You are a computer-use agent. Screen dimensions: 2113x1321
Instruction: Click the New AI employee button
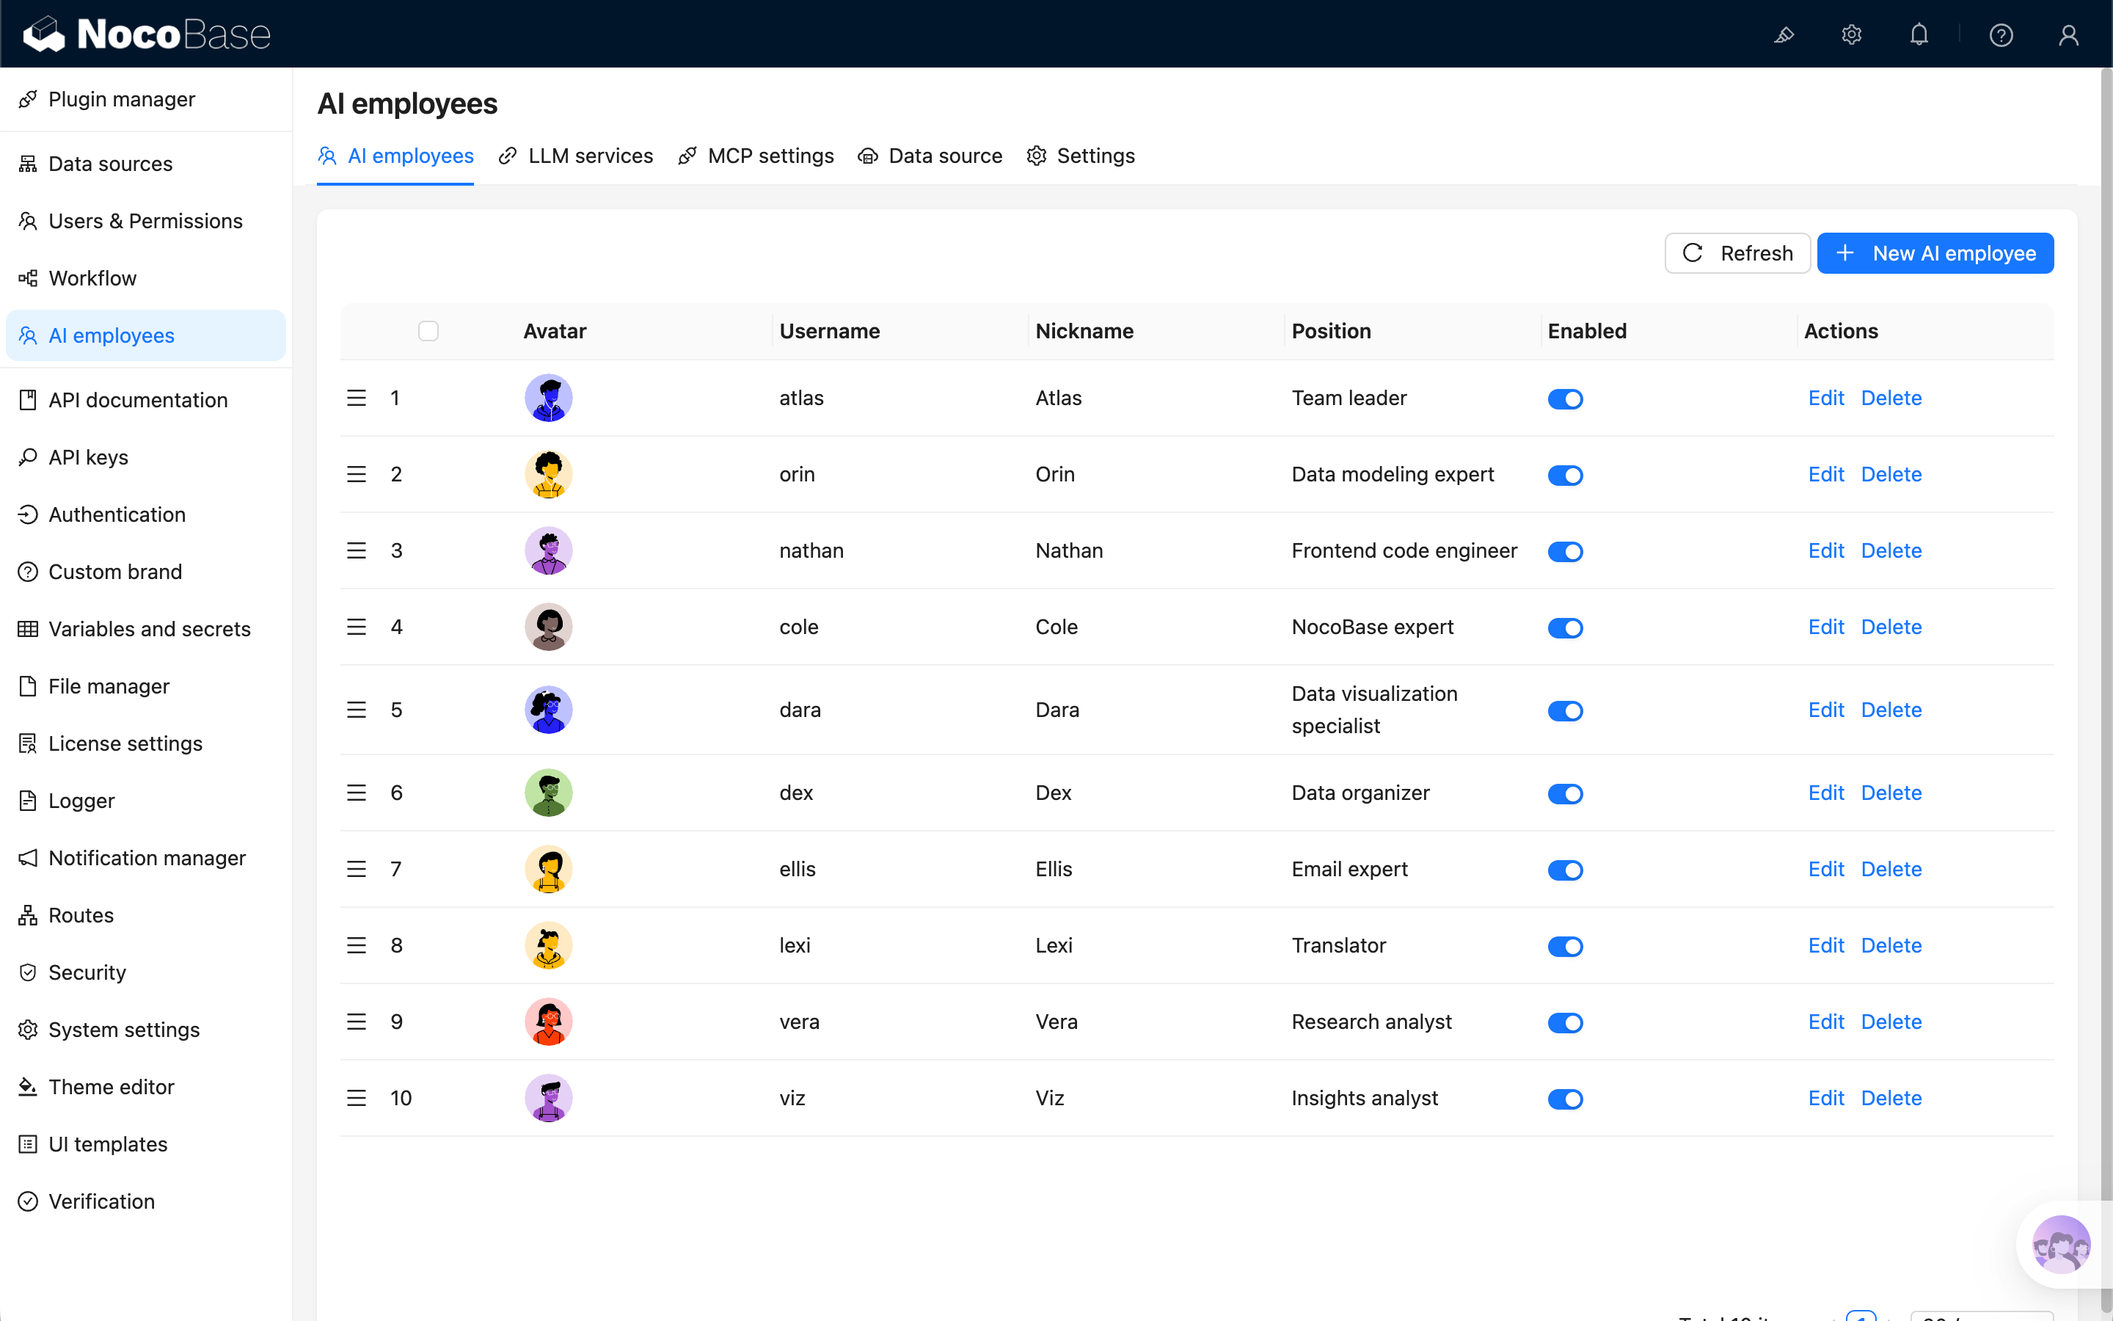click(x=1935, y=253)
